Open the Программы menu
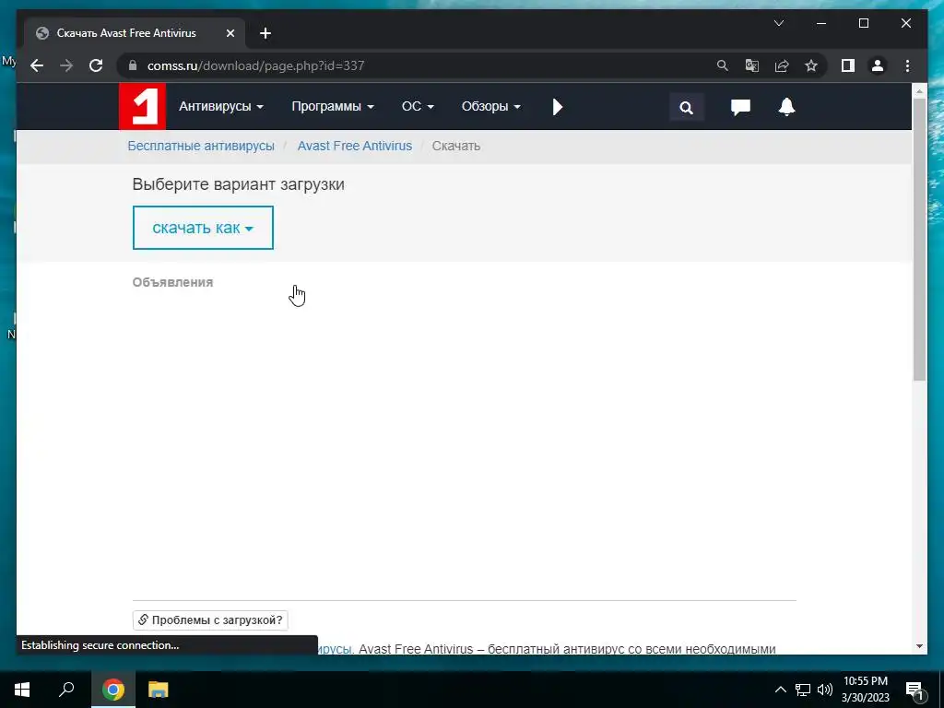 point(332,107)
